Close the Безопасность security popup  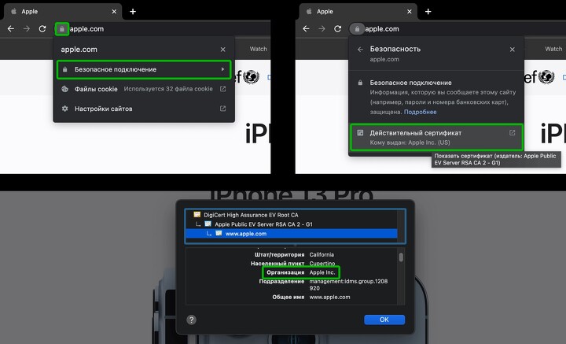(x=513, y=50)
